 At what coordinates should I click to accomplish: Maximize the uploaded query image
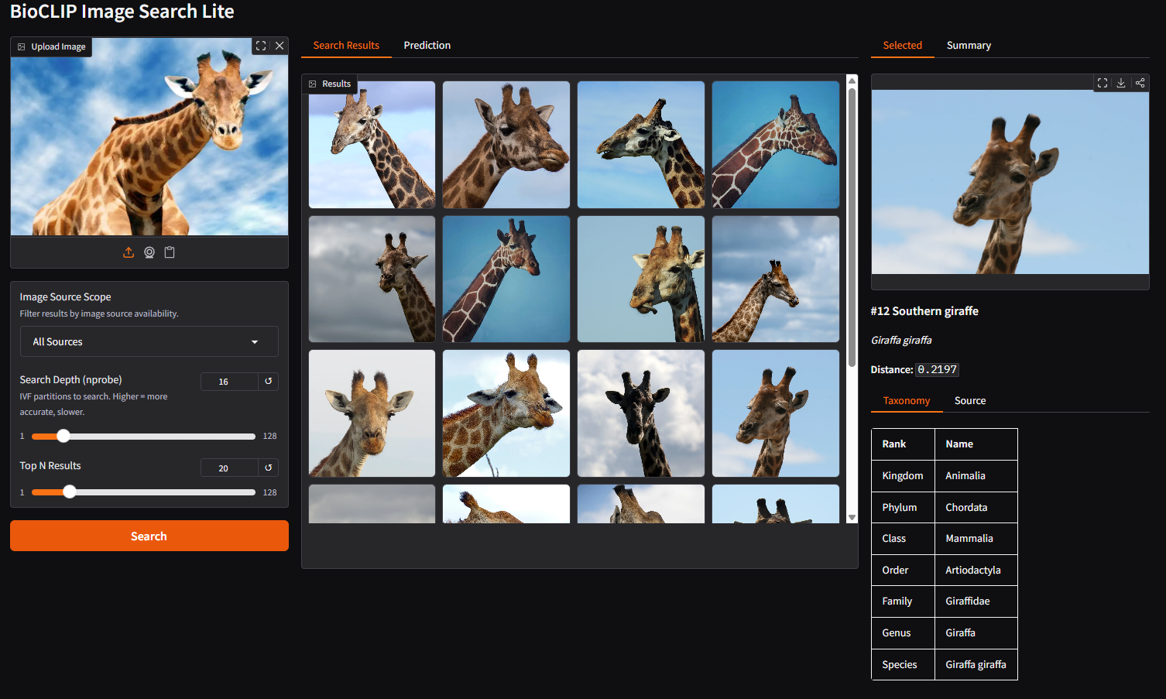pyautogui.click(x=260, y=46)
